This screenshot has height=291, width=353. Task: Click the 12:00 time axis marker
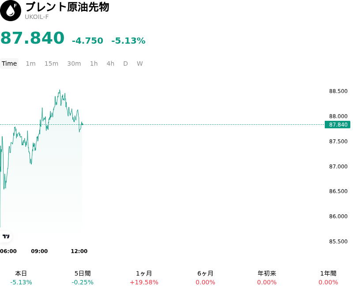[79, 251]
